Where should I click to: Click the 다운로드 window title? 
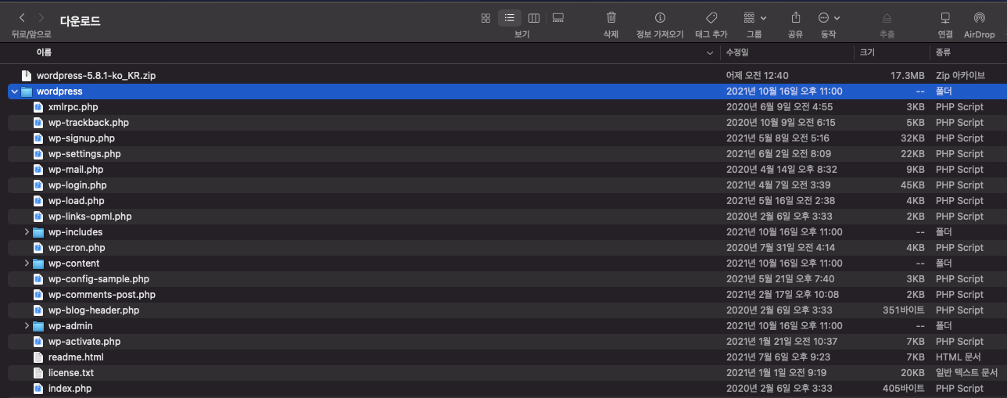pos(81,21)
